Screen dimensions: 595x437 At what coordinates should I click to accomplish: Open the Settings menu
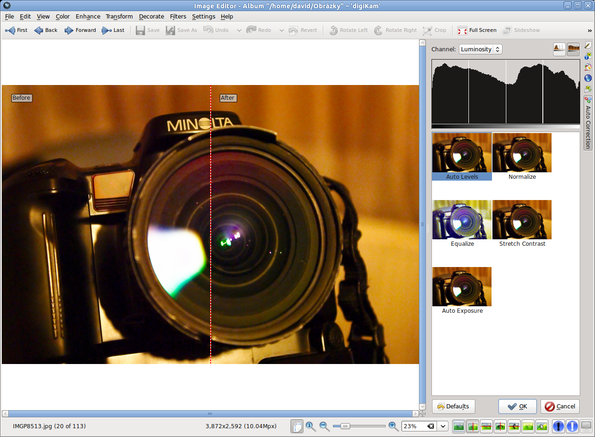(204, 16)
